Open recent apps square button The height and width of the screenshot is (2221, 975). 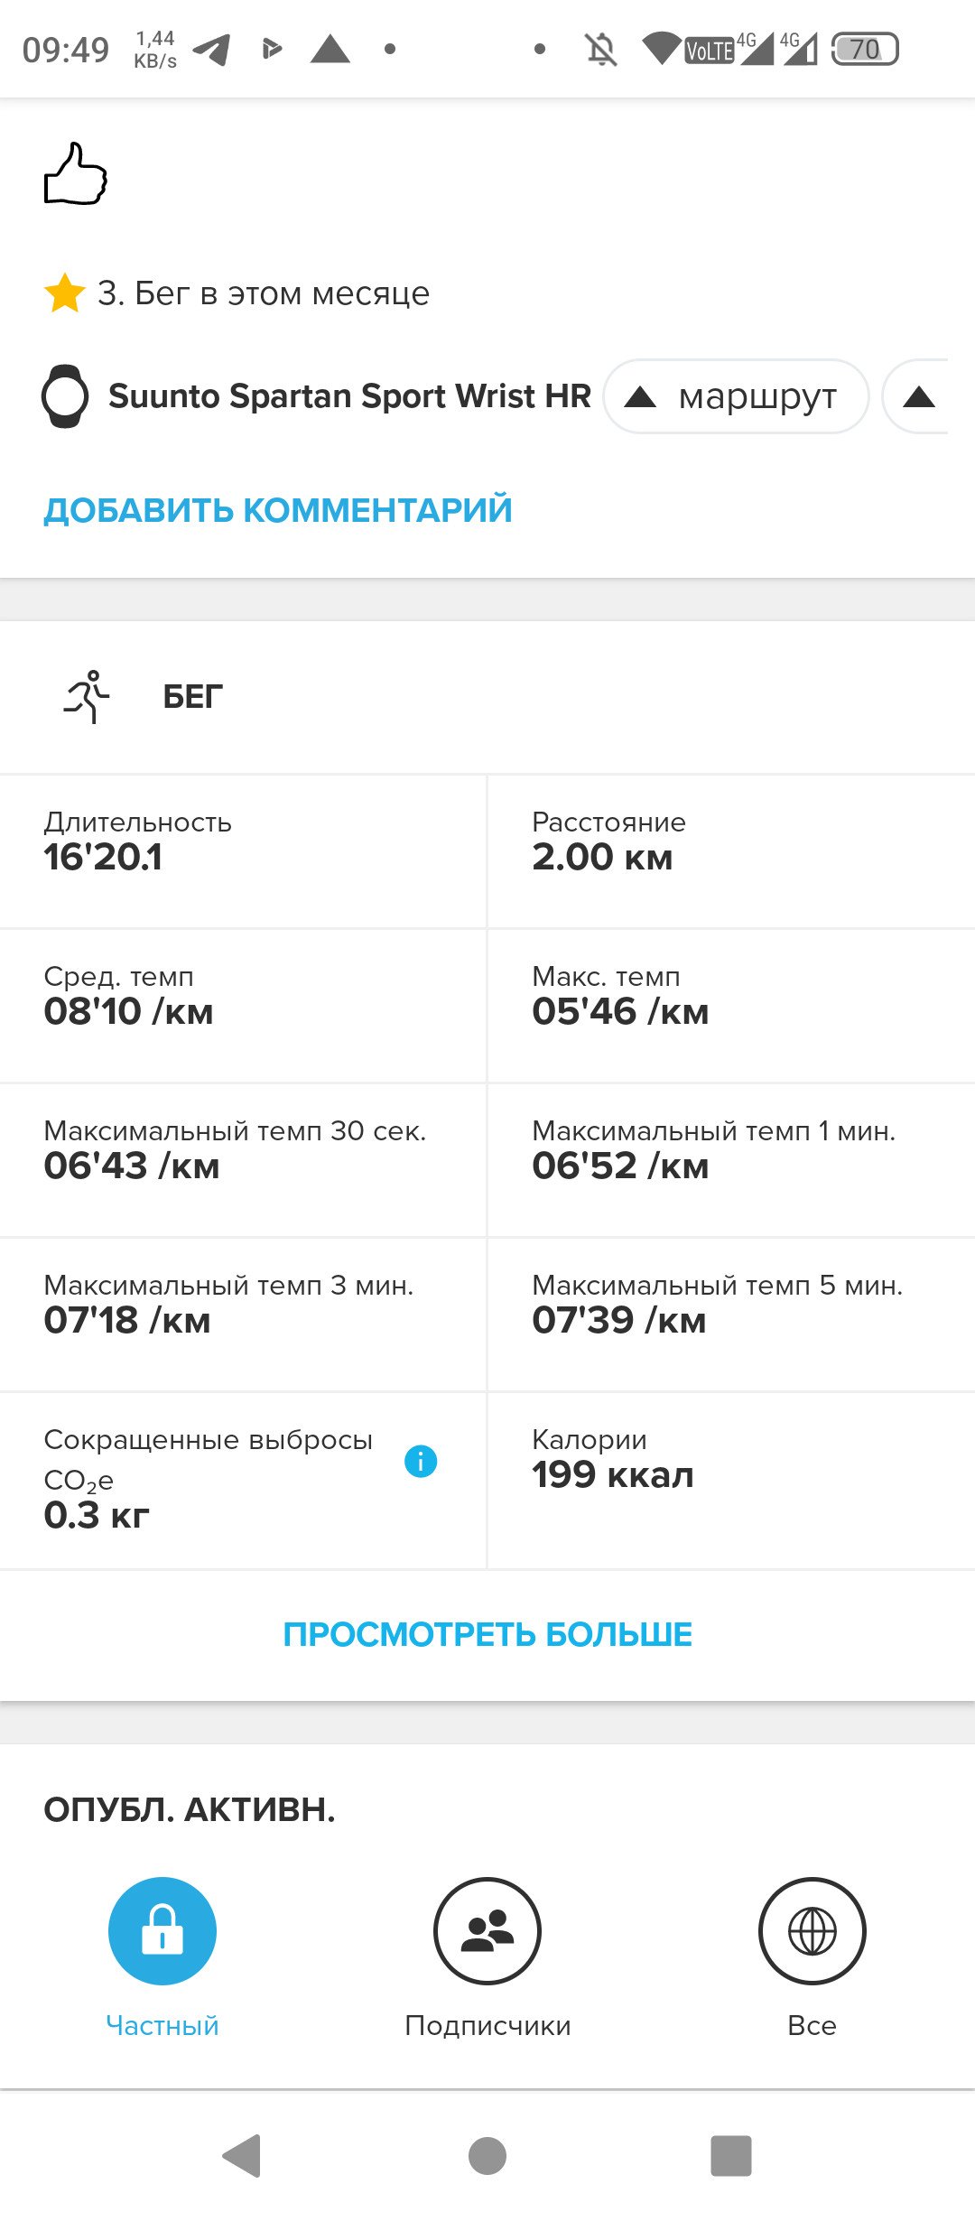731,2156
